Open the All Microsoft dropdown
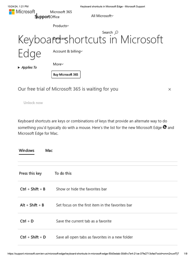Screen dimensions: 195x260 pyautogui.click(x=102, y=16)
